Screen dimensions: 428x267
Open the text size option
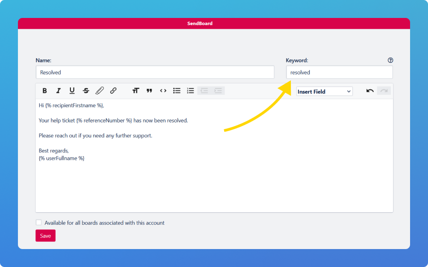pyautogui.click(x=136, y=91)
